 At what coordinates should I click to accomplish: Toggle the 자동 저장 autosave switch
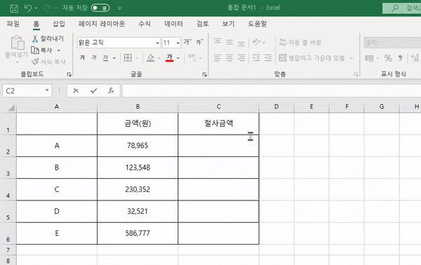click(x=100, y=8)
